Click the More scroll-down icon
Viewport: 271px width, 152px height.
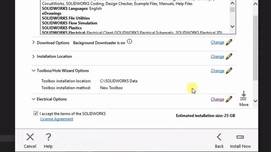click(x=244, y=98)
